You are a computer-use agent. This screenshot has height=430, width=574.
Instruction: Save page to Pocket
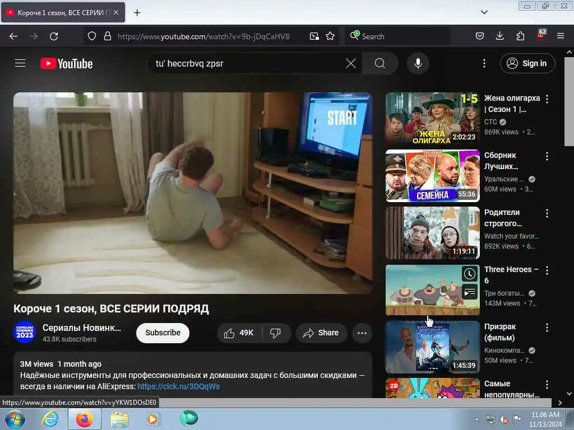click(x=480, y=36)
